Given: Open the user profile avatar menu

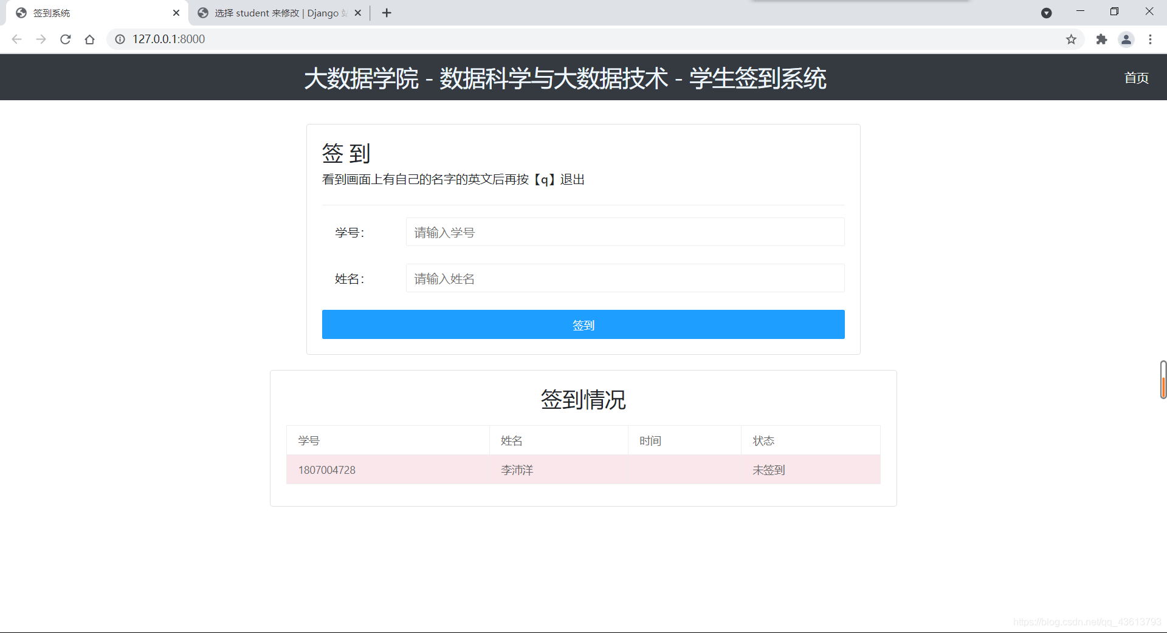Looking at the screenshot, I should pyautogui.click(x=1126, y=39).
